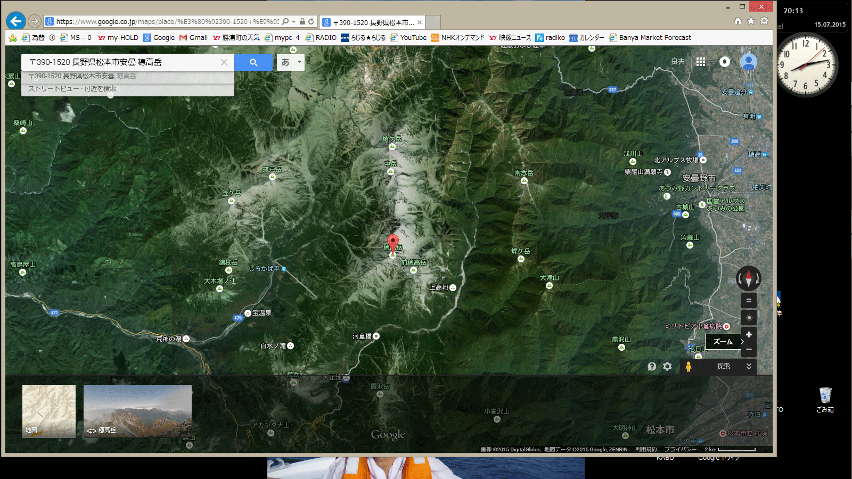Open the radiko bookmark
This screenshot has height=479, width=852.
(x=550, y=38)
